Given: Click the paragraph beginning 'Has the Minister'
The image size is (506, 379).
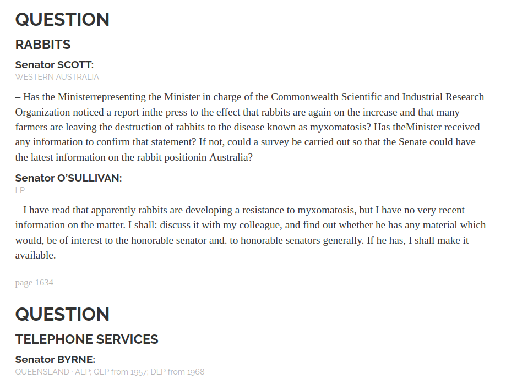Looking at the screenshot, I should point(250,127).
